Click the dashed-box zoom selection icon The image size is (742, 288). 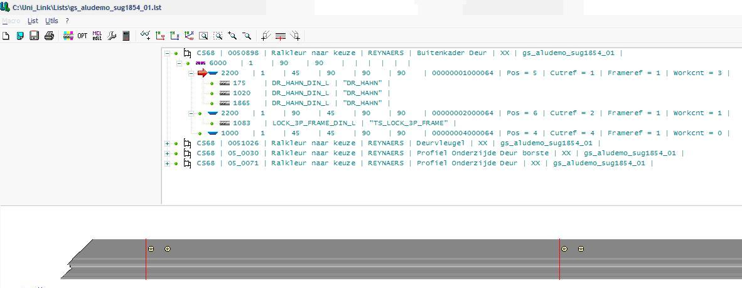[218, 36]
